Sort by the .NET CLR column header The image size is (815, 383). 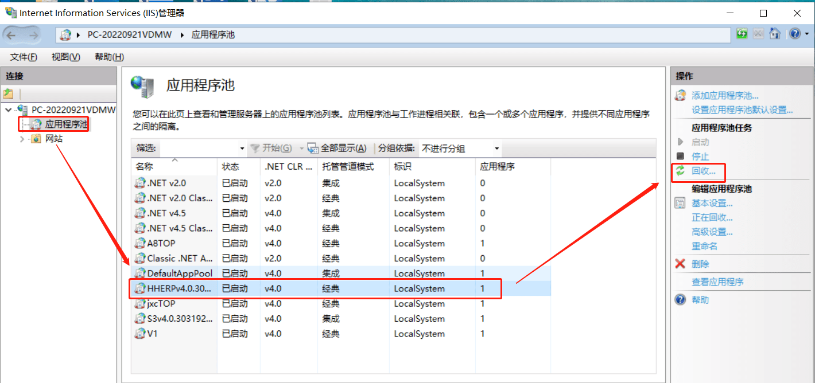(289, 166)
